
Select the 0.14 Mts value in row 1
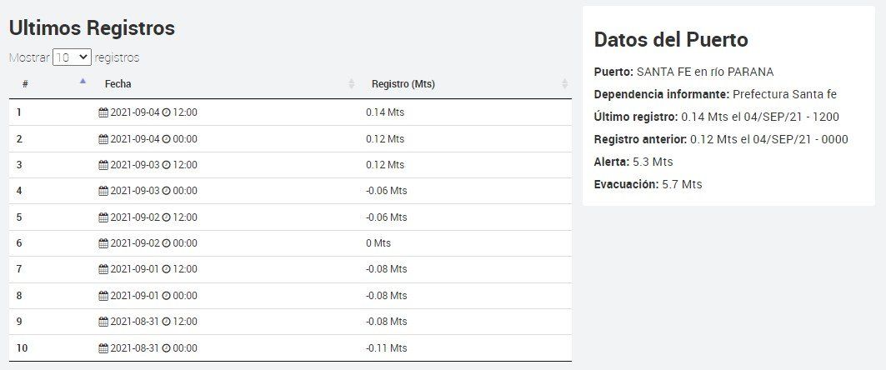pyautogui.click(x=384, y=112)
